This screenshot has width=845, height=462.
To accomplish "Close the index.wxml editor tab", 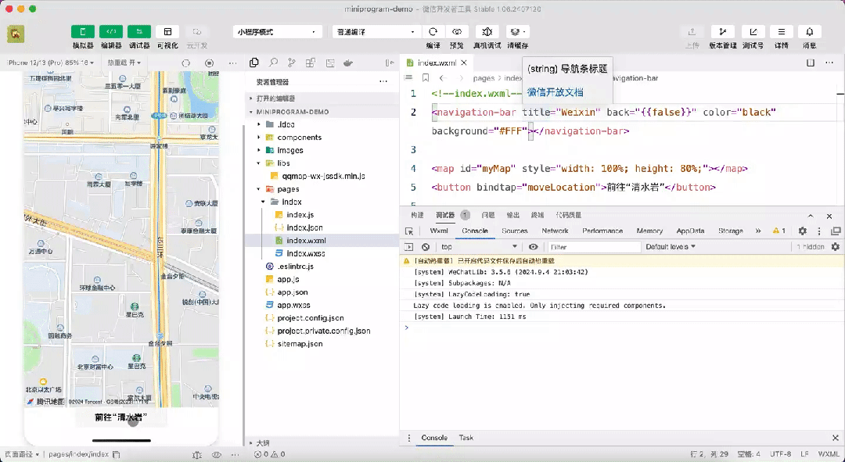I will pyautogui.click(x=463, y=63).
